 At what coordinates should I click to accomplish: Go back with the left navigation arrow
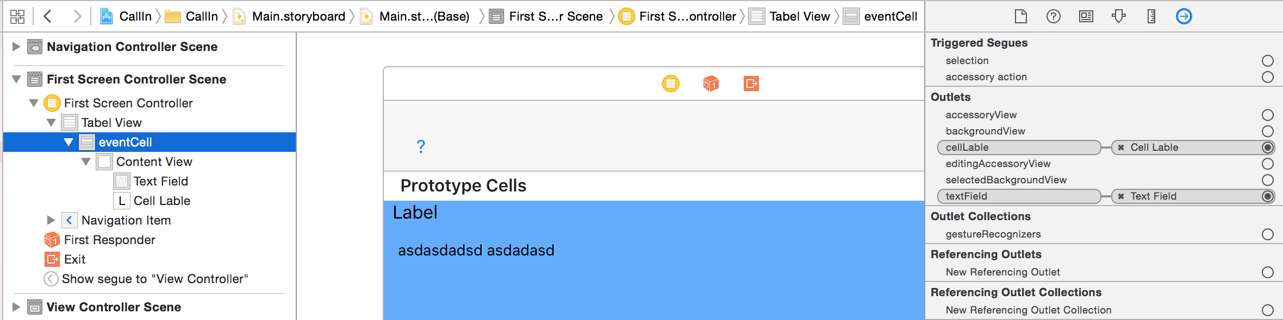click(x=48, y=17)
